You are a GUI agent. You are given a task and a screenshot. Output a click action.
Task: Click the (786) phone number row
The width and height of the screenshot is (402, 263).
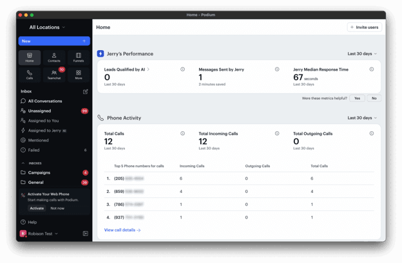point(239,204)
